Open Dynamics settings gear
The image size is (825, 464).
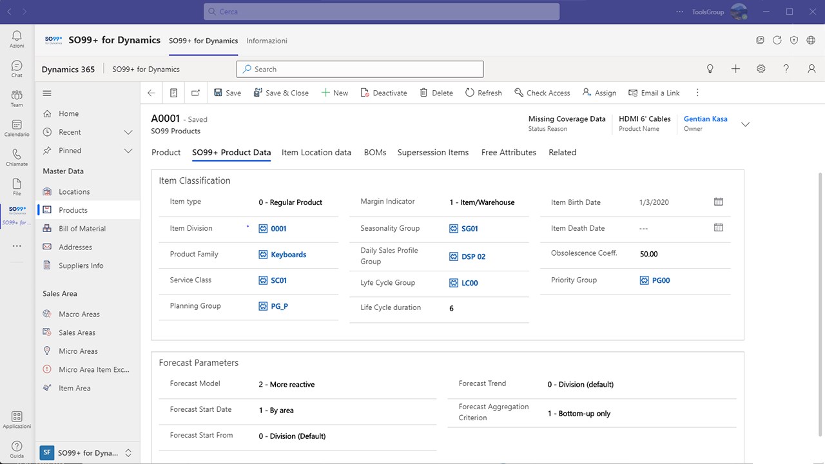pos(761,69)
